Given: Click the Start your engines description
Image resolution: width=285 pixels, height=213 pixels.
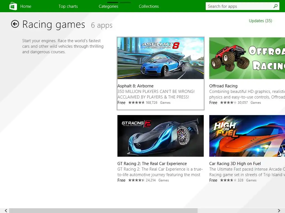Looking at the screenshot, I should point(63,46).
